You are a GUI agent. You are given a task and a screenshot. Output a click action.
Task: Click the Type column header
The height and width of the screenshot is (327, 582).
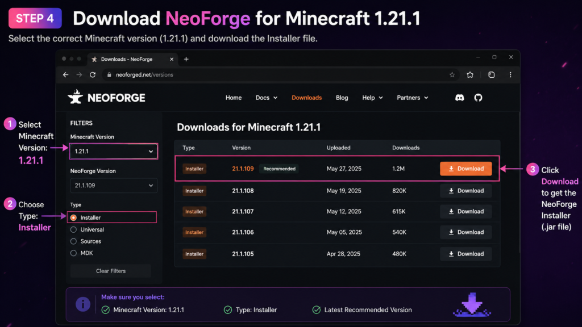(189, 148)
